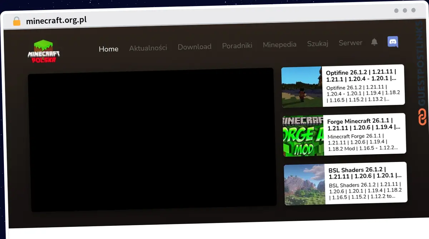This screenshot has height=239, width=429.
Task: Open the Download menu item
Action: tap(194, 46)
